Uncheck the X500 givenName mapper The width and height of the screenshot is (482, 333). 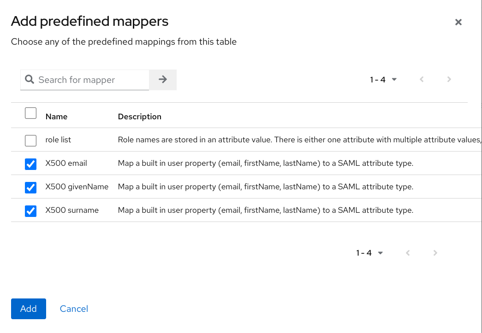coord(30,187)
